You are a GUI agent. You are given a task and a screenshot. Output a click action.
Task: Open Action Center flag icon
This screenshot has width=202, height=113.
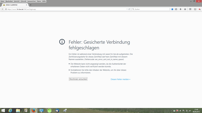tap(184, 110)
